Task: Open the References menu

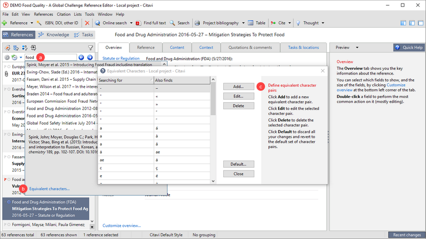Action: click(44, 14)
